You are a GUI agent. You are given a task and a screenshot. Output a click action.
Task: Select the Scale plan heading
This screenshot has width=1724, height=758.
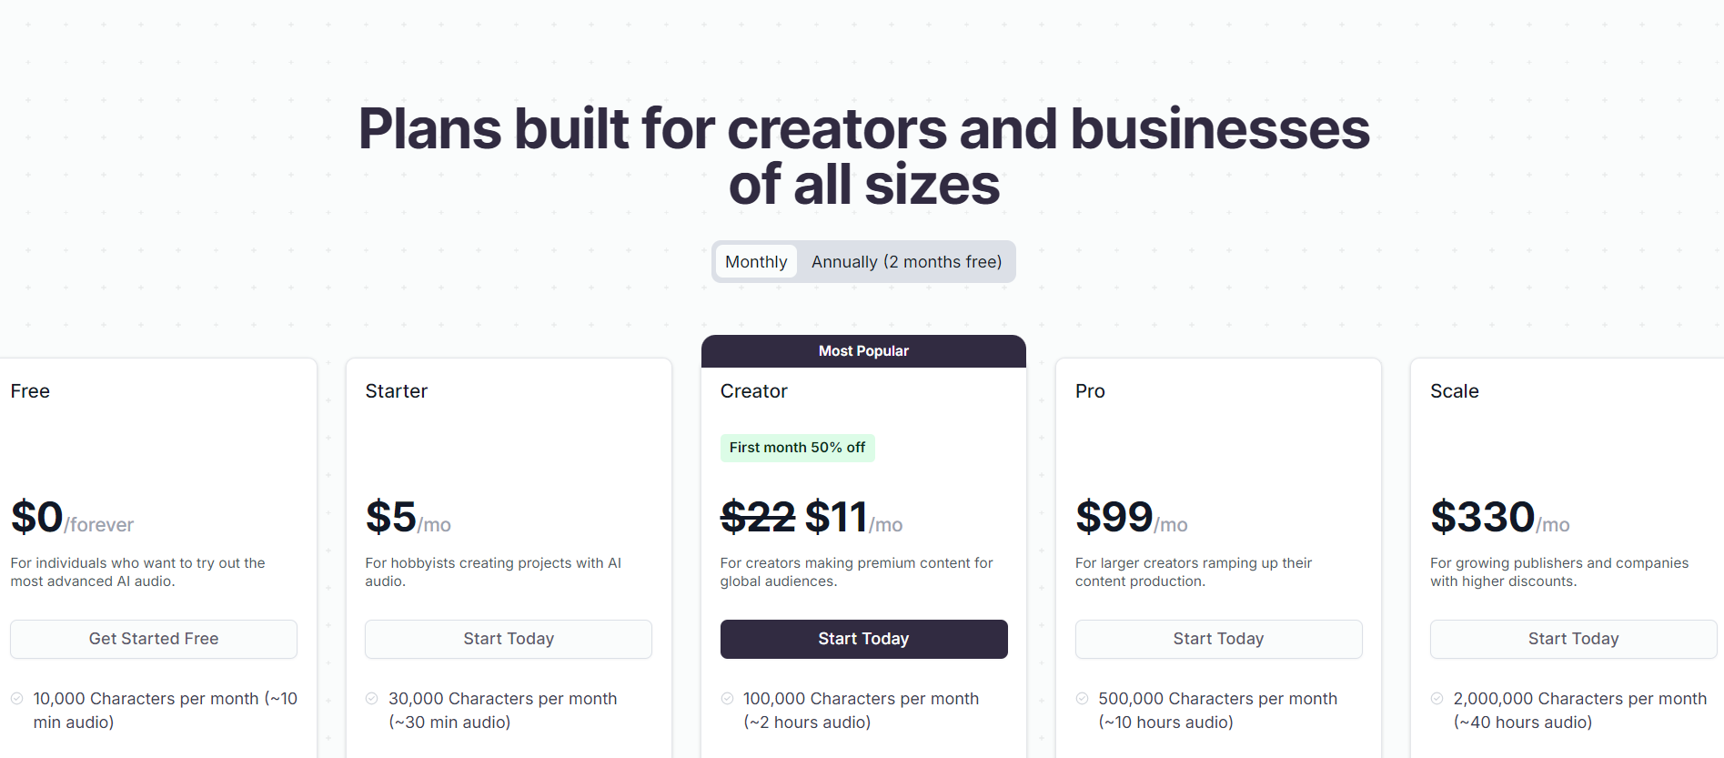coord(1454,391)
